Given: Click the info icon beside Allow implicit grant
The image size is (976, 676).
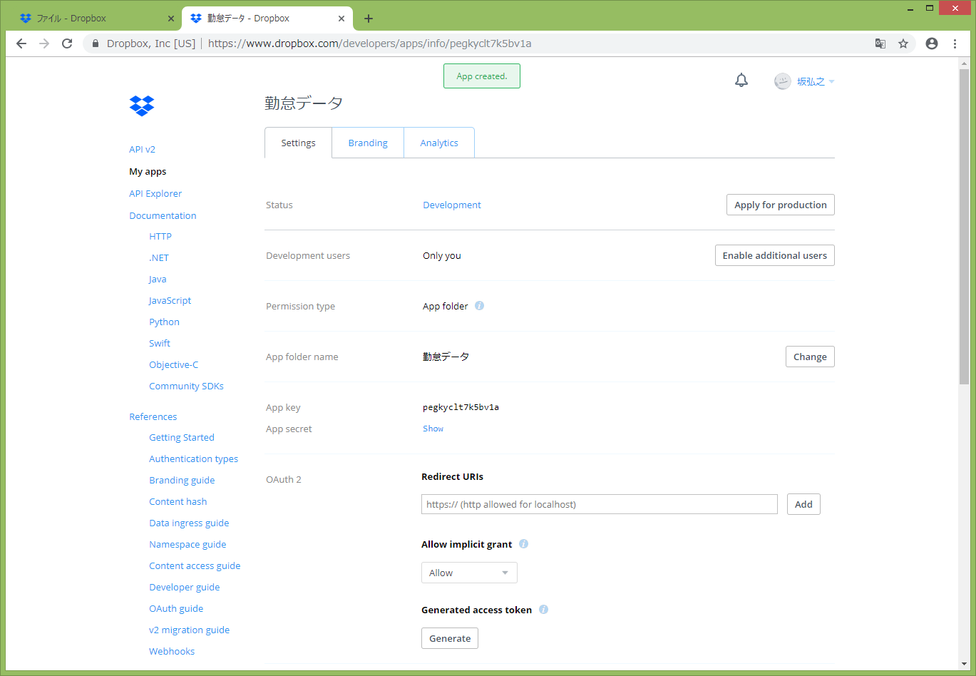Looking at the screenshot, I should 523,544.
